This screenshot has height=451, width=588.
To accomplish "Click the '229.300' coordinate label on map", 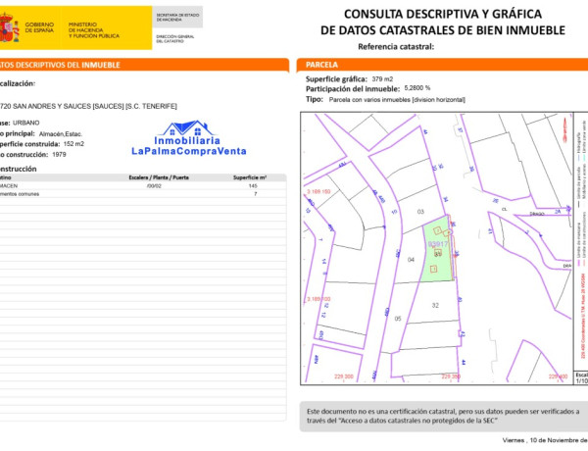I will coord(344,376).
